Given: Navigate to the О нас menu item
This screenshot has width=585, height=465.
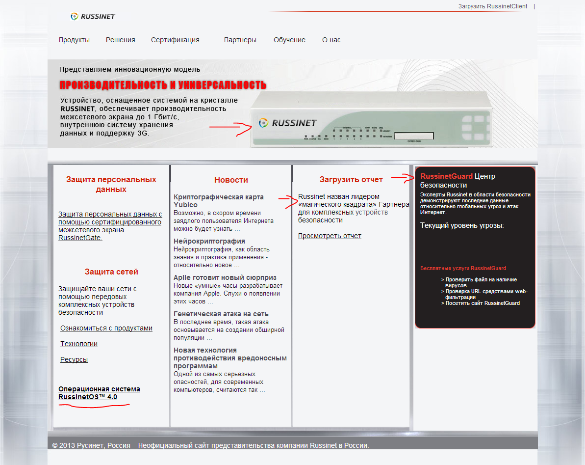Looking at the screenshot, I should click(331, 40).
